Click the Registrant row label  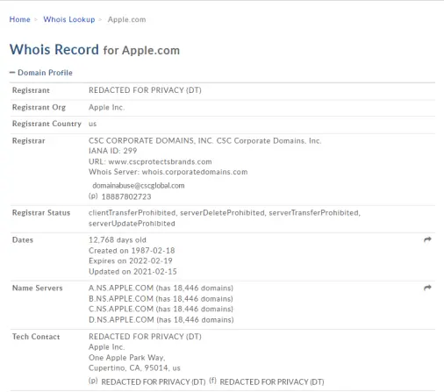click(31, 90)
